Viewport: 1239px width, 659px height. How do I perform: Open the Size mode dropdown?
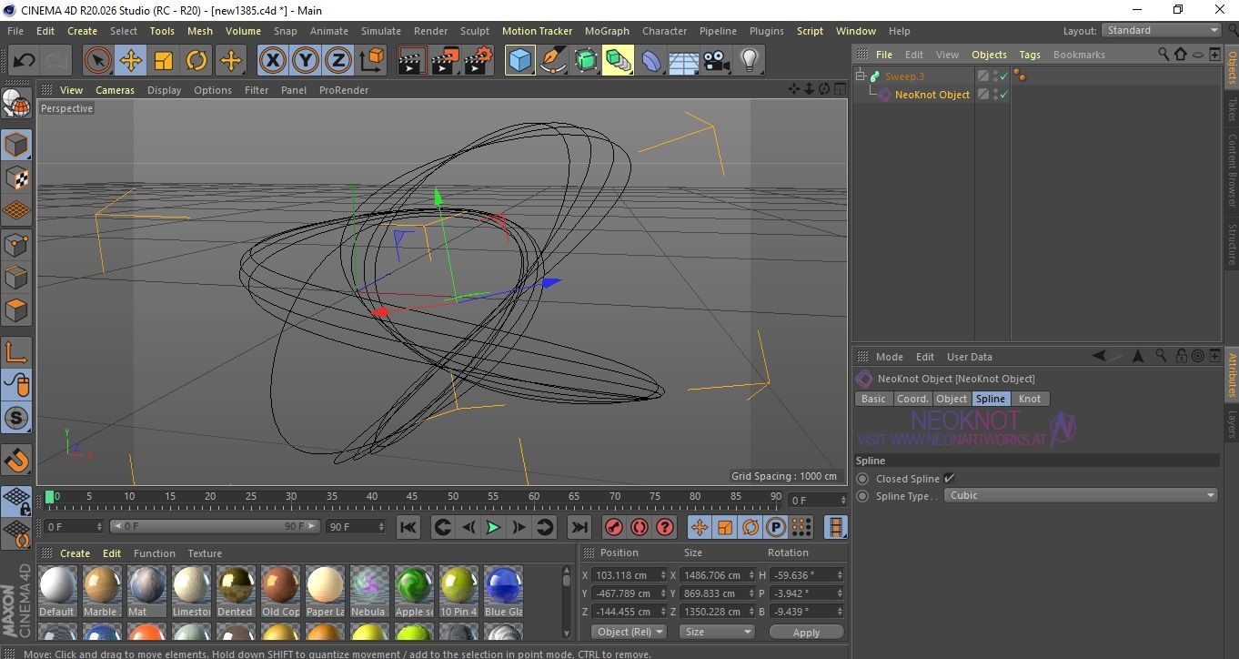[x=719, y=632]
